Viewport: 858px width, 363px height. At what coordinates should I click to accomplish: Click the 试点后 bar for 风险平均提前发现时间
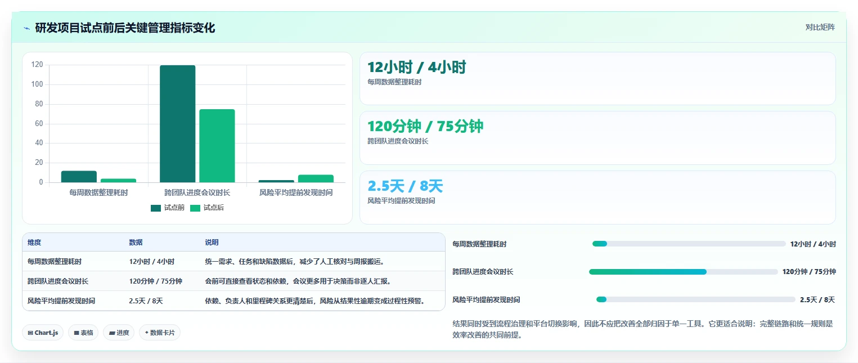[316, 178]
